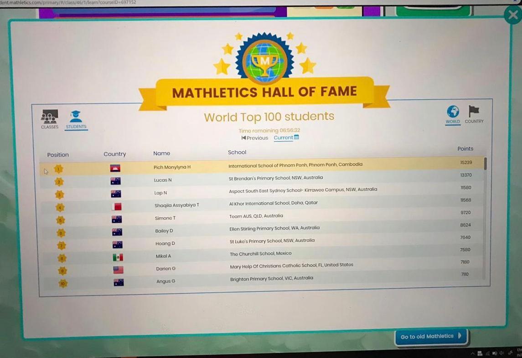The width and height of the screenshot is (522, 358).
Task: Click Ellen Stirling Primary School entry
Action: [274, 228]
